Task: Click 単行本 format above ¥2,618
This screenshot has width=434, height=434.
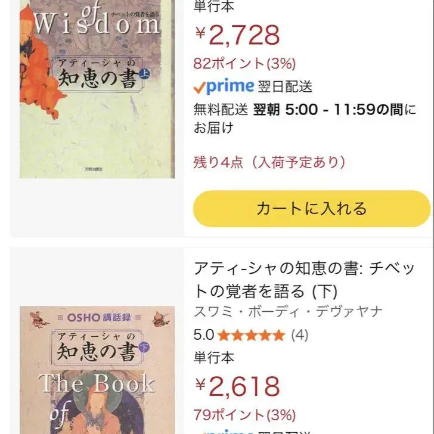Action: point(214,358)
